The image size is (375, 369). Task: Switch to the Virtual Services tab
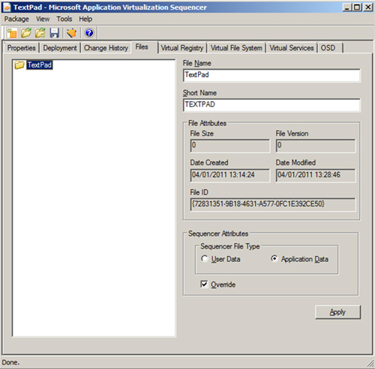click(292, 48)
